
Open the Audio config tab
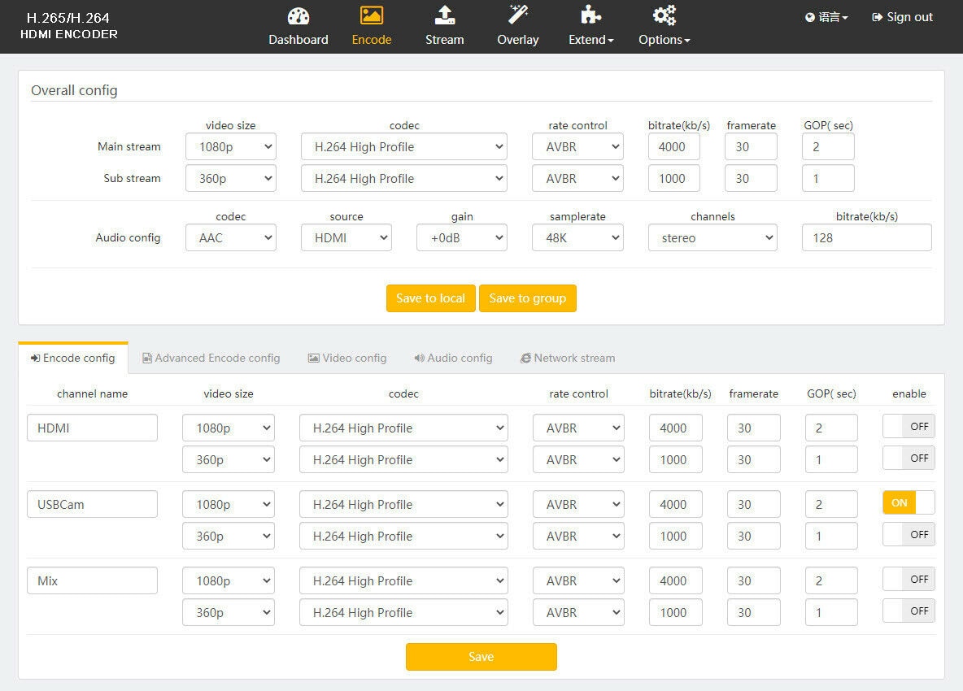[x=453, y=358]
